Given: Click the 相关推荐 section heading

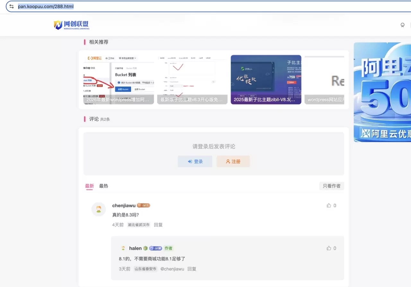Looking at the screenshot, I should coord(99,42).
